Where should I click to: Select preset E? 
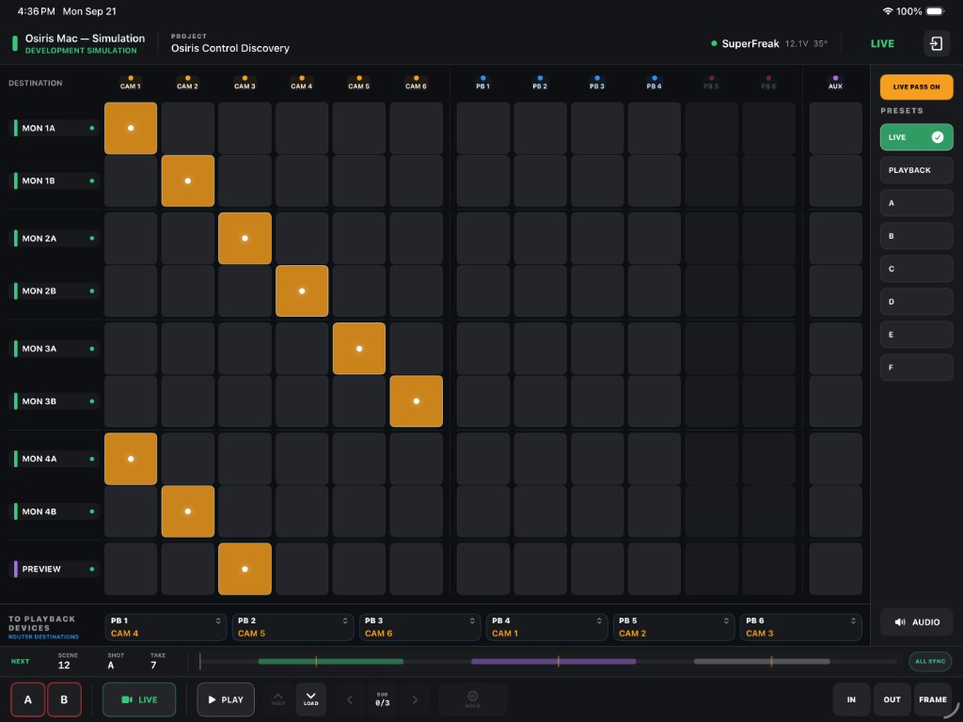pos(916,335)
